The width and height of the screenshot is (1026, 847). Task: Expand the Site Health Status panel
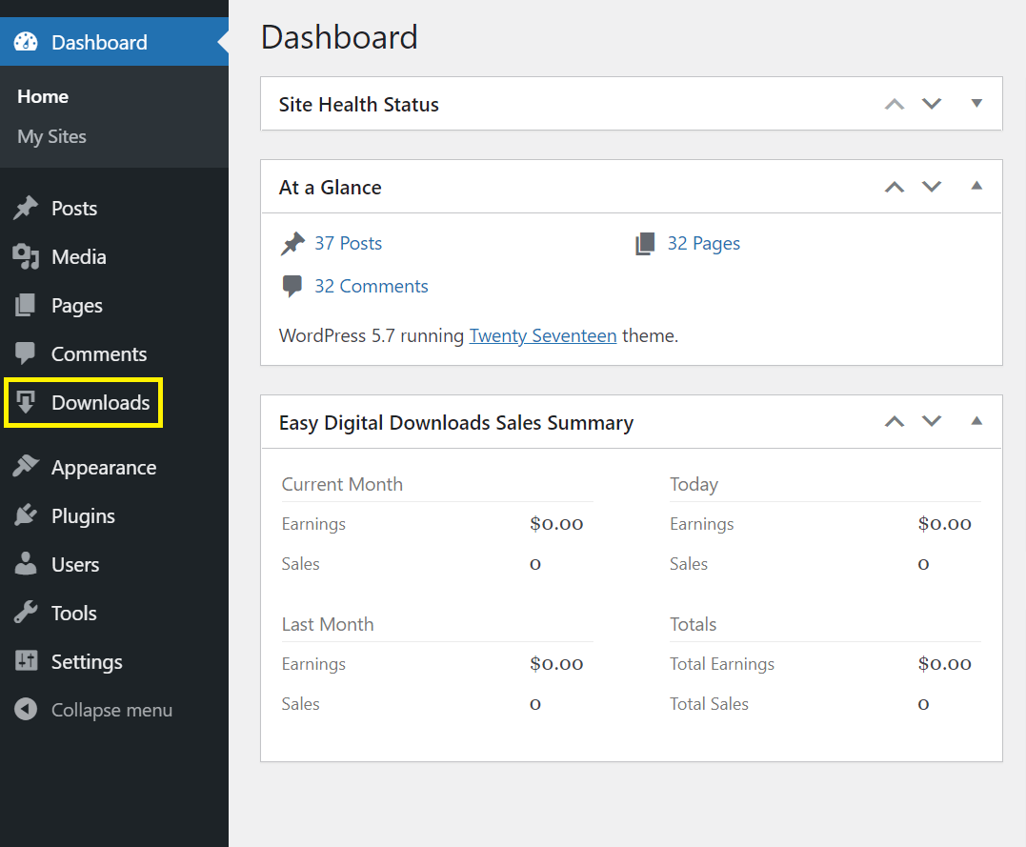point(976,103)
